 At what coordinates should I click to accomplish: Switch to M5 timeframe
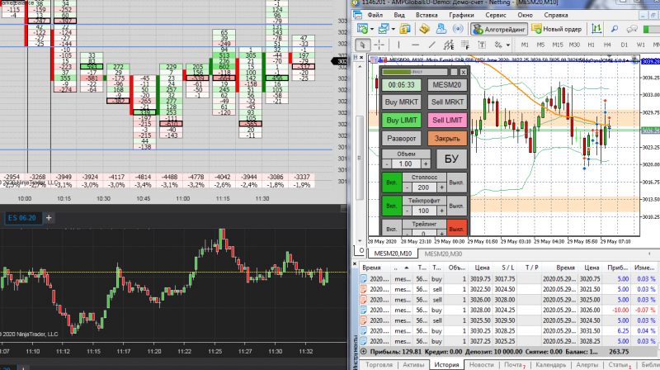(x=541, y=45)
